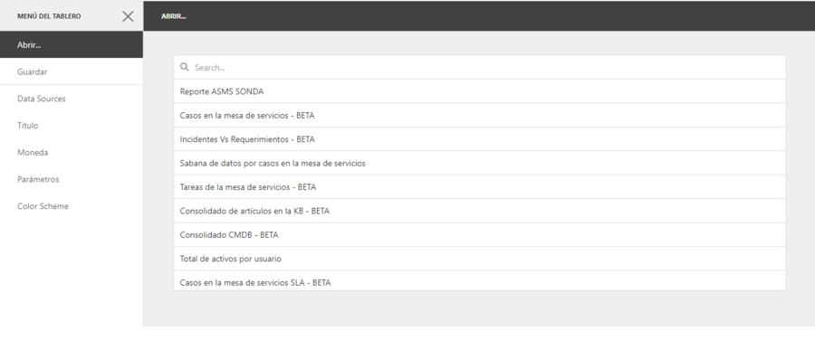
Task: Choose Tareas de la mesa de servicios - BETA
Action: pos(479,187)
